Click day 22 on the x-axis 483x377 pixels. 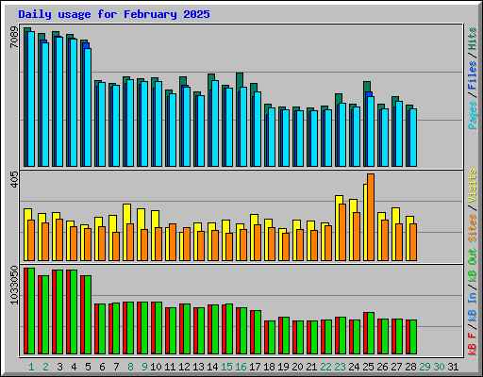click(325, 367)
